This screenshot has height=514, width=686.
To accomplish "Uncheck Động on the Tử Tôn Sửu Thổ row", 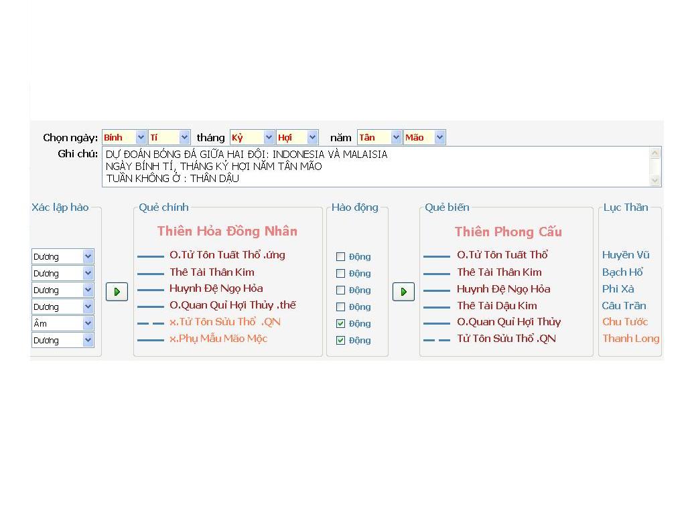I will click(x=340, y=323).
